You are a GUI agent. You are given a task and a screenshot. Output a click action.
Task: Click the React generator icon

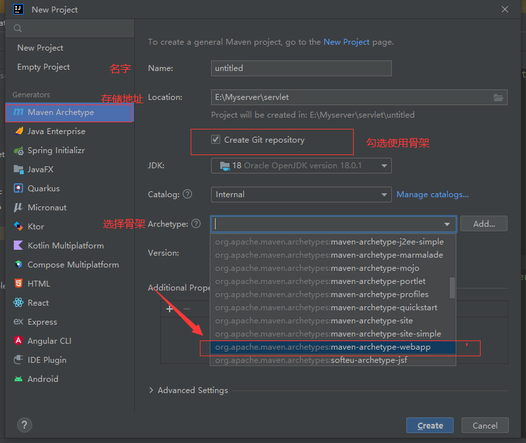(x=18, y=303)
